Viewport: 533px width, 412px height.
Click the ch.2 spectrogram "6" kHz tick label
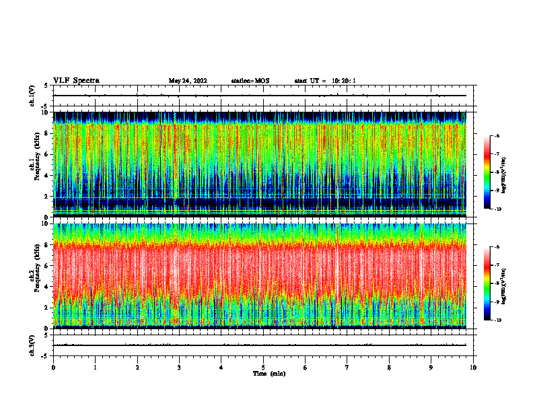pos(47,266)
